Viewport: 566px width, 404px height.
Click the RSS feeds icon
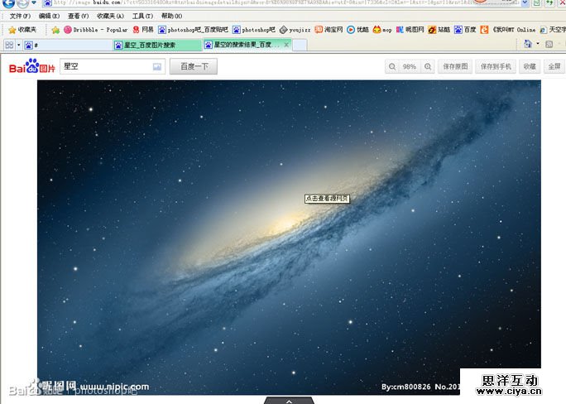[x=549, y=44]
